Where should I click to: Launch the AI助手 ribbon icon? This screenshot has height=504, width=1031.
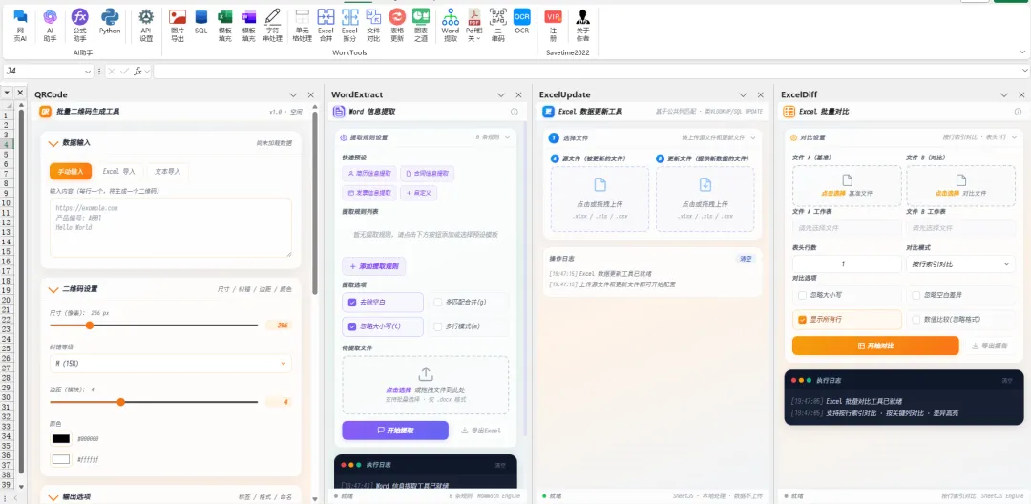point(50,26)
